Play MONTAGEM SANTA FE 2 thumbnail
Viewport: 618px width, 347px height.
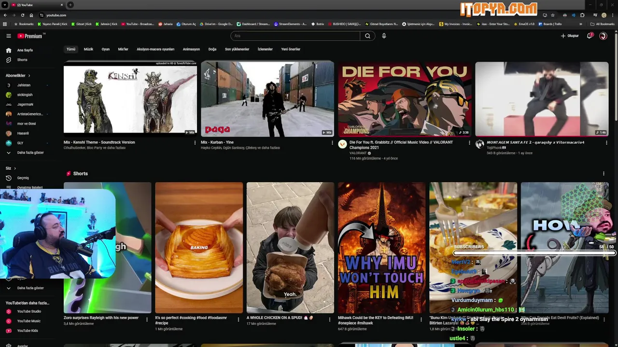pos(542,99)
